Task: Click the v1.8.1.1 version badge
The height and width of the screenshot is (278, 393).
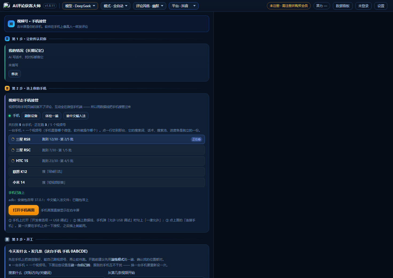Action: point(50,6)
